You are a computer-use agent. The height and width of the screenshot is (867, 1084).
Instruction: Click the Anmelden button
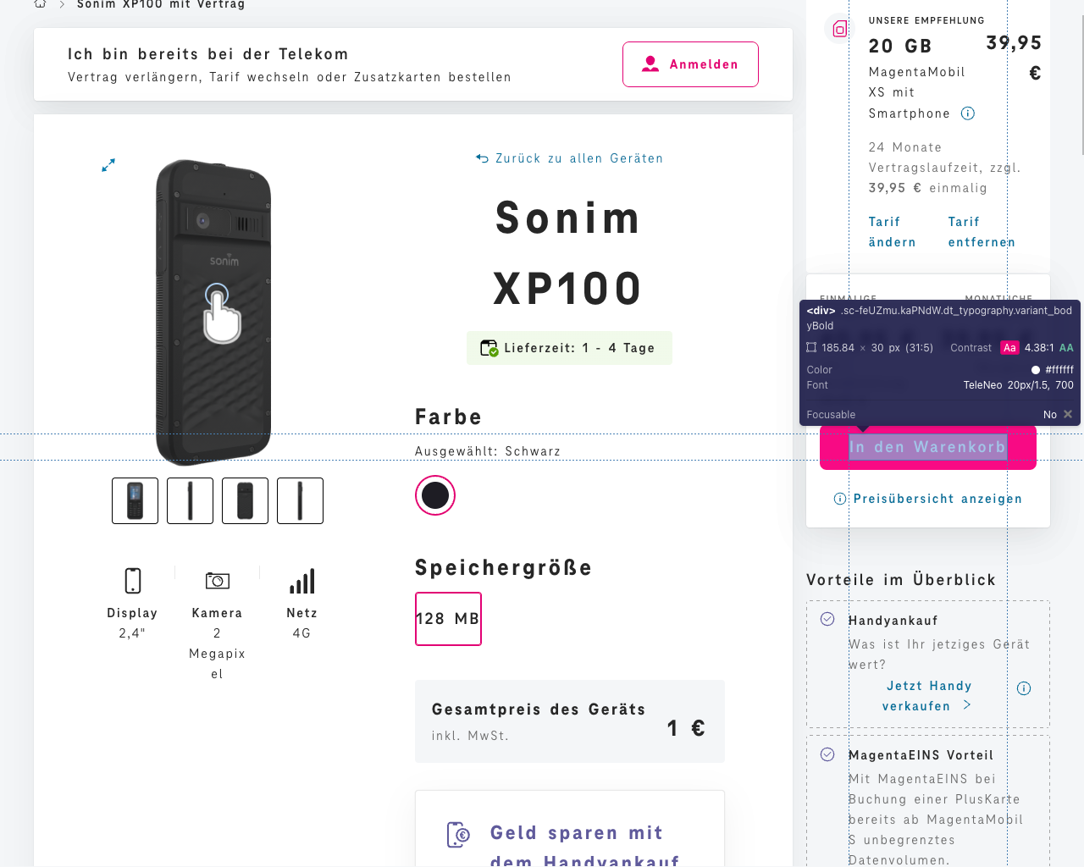coord(690,64)
